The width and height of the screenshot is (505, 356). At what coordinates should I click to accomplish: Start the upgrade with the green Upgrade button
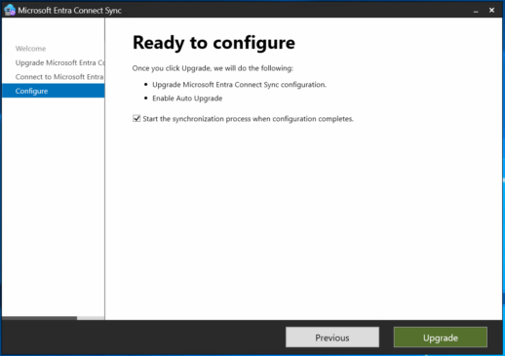[x=441, y=337]
